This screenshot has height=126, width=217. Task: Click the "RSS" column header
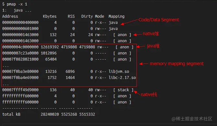tap(71, 16)
